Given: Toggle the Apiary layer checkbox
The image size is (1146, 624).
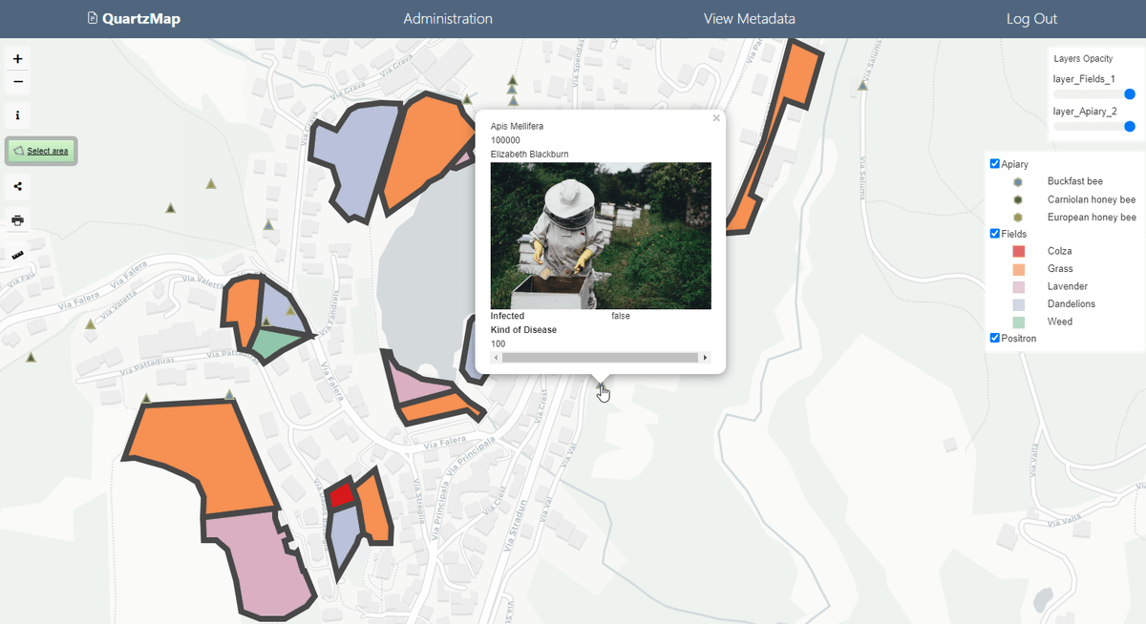Looking at the screenshot, I should click(994, 163).
